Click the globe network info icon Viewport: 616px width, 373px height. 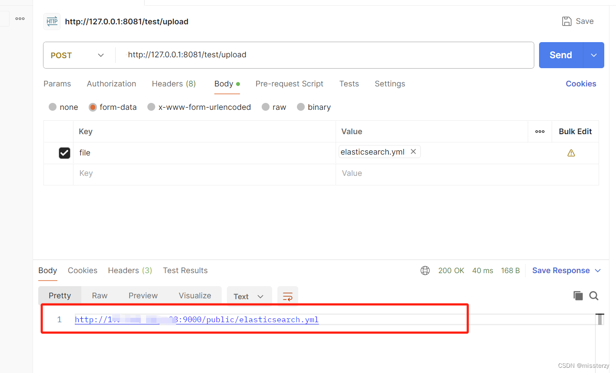coord(425,270)
